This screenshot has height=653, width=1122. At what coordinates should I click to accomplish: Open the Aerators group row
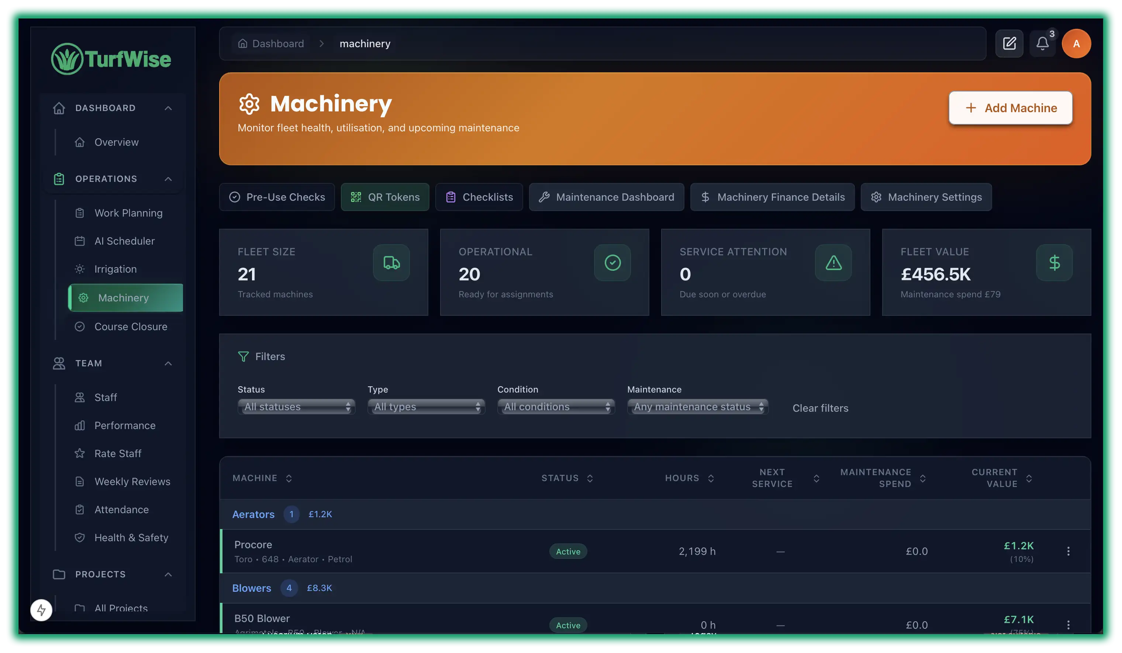click(253, 514)
